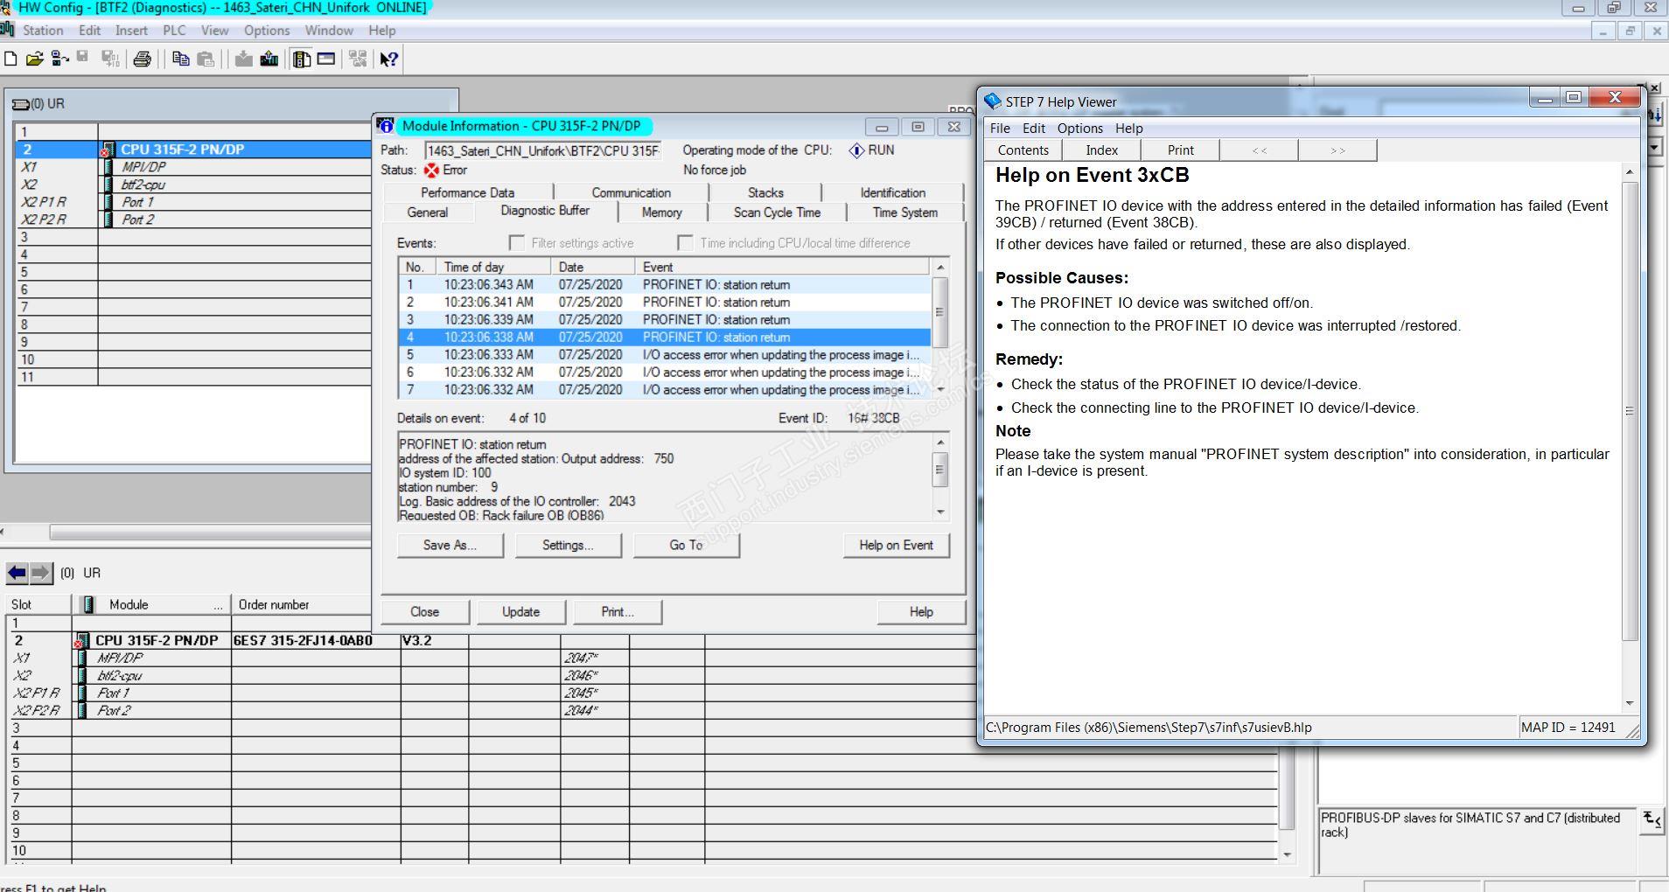Select event number 5 I/O access error row
1669x892 pixels.
pos(665,355)
